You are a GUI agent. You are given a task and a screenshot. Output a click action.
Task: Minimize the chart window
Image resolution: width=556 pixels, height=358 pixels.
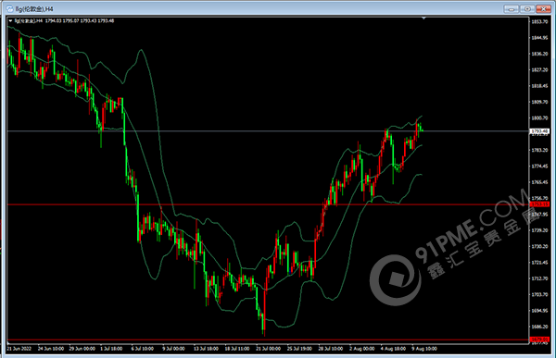pyautogui.click(x=511, y=9)
